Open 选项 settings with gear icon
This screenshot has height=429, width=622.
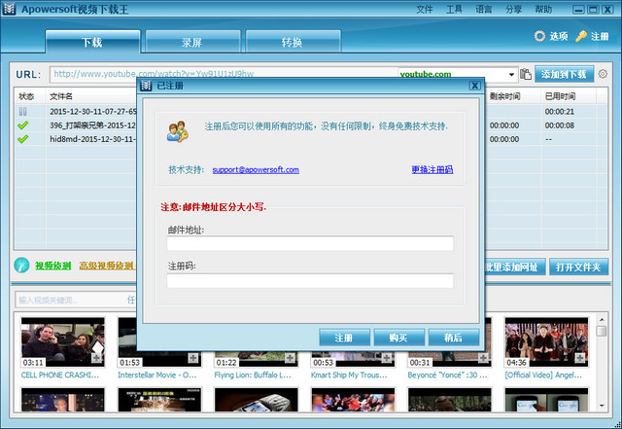[x=551, y=37]
